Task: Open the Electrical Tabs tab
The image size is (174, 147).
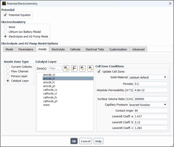Action: point(95,49)
